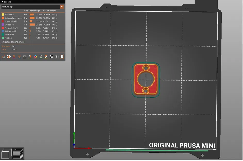
Task: Toggle the Wipe moves visibility icon
Action: click(x=9, y=57)
